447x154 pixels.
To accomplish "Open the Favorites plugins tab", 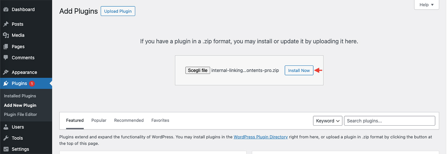I will pos(160,120).
